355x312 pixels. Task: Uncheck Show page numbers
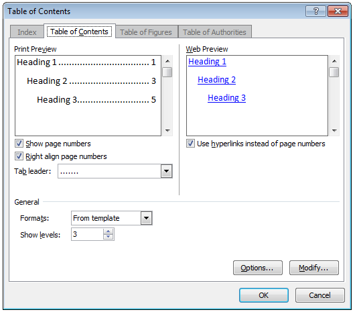point(19,144)
